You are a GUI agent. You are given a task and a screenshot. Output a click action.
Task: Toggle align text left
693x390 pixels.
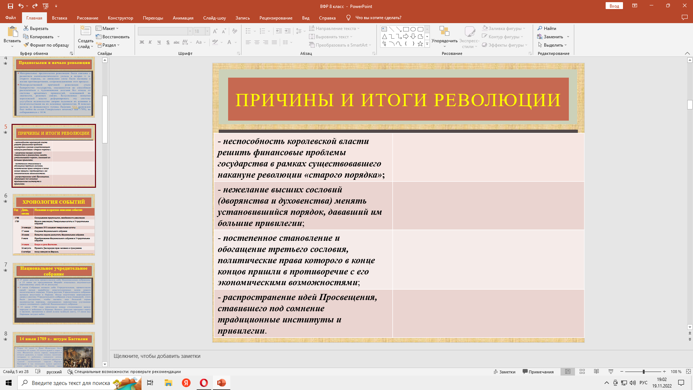tap(248, 42)
